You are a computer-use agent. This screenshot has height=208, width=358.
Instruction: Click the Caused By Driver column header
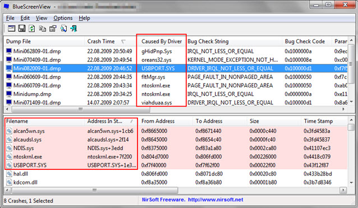tap(162, 41)
